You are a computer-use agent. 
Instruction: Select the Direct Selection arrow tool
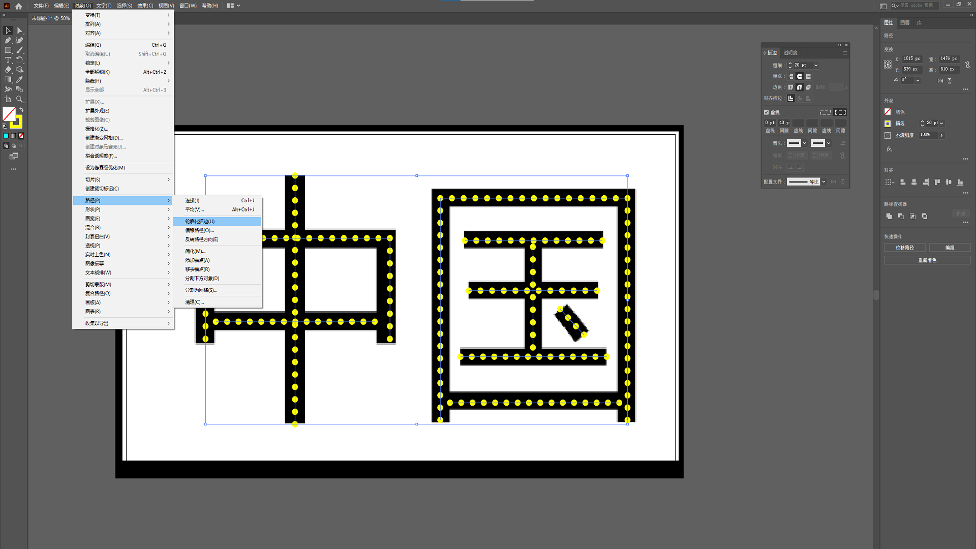click(x=19, y=30)
